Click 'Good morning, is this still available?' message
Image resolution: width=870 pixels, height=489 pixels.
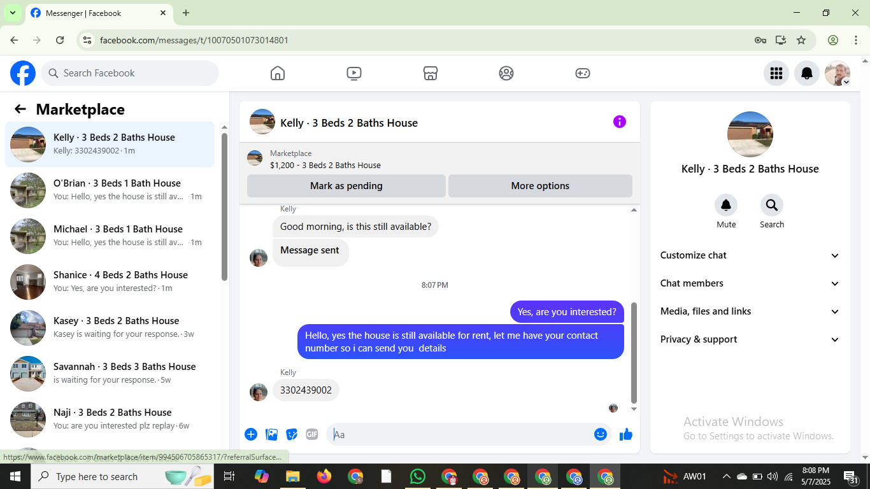click(x=355, y=227)
